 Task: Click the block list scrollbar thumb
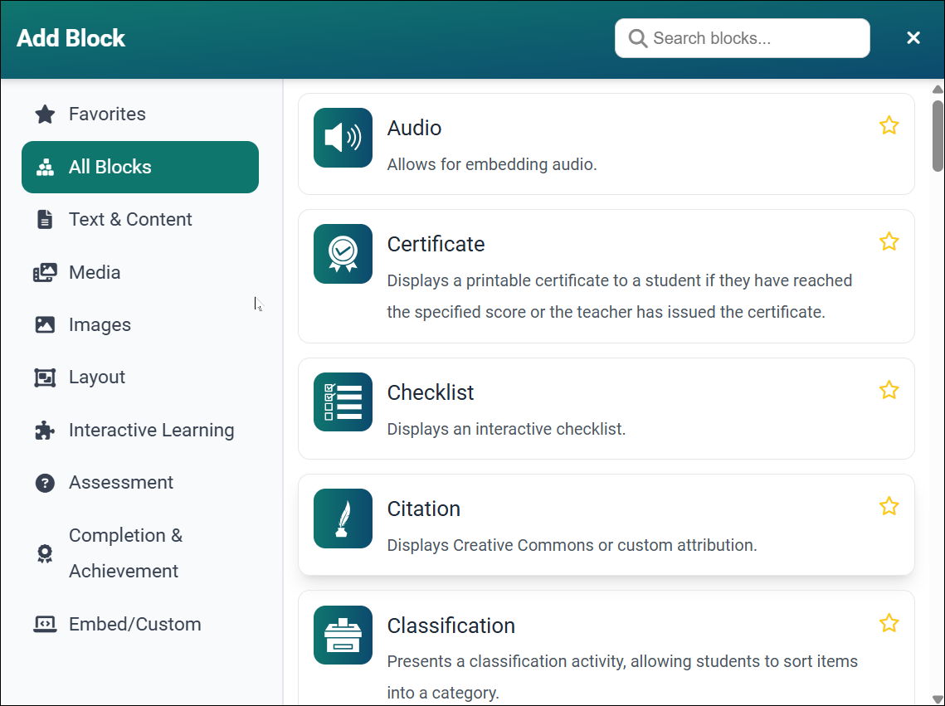pos(938,136)
